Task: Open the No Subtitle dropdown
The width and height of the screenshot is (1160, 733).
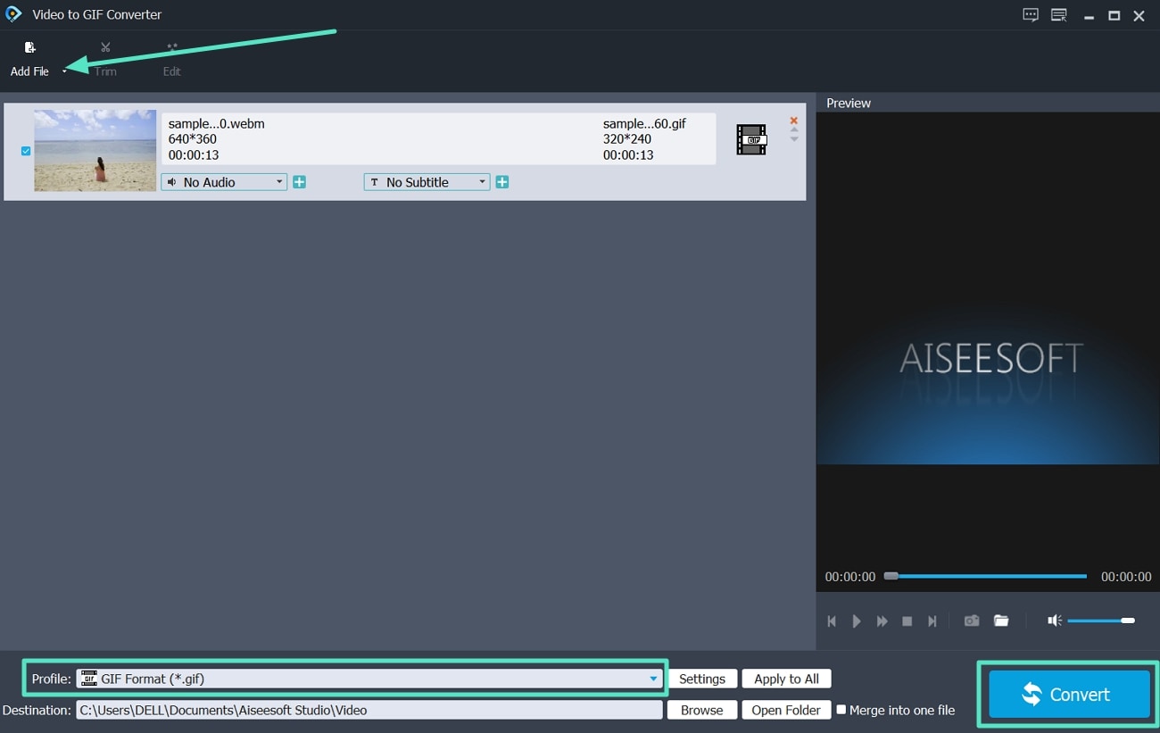Action: [x=427, y=182]
